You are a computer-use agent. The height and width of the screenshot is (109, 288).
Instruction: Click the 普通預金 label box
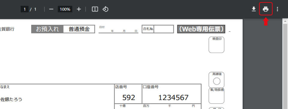coord(79,29)
